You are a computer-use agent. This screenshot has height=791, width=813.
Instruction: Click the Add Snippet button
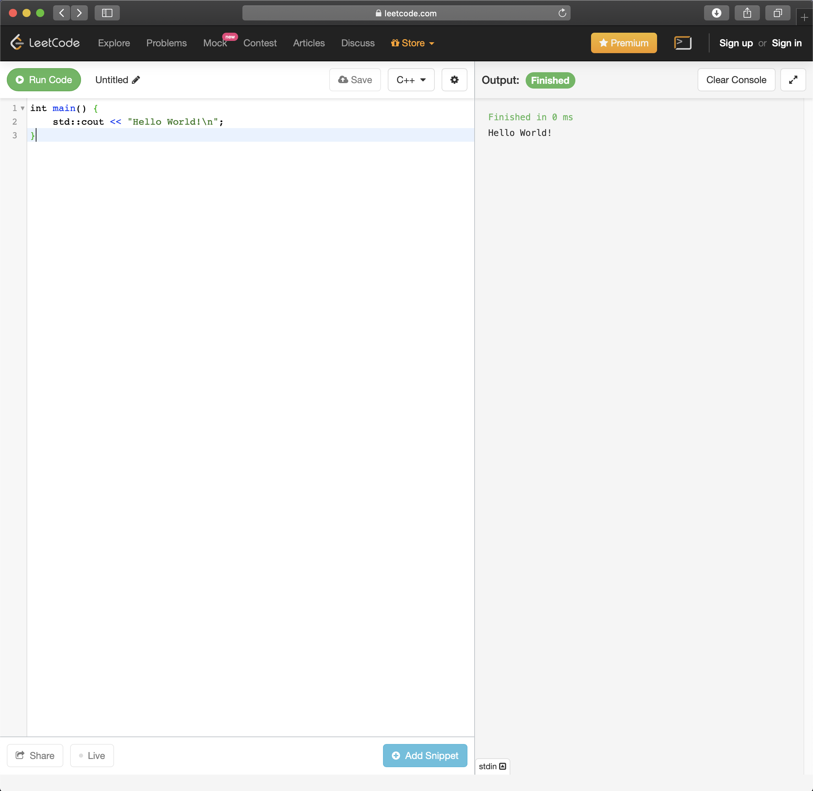[x=425, y=755]
